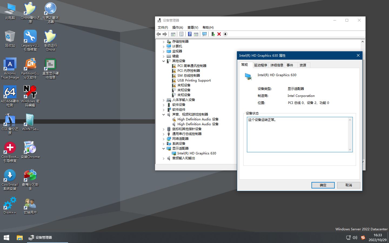Expand the 系统设备 tree node
389x243 pixels.
(163, 144)
